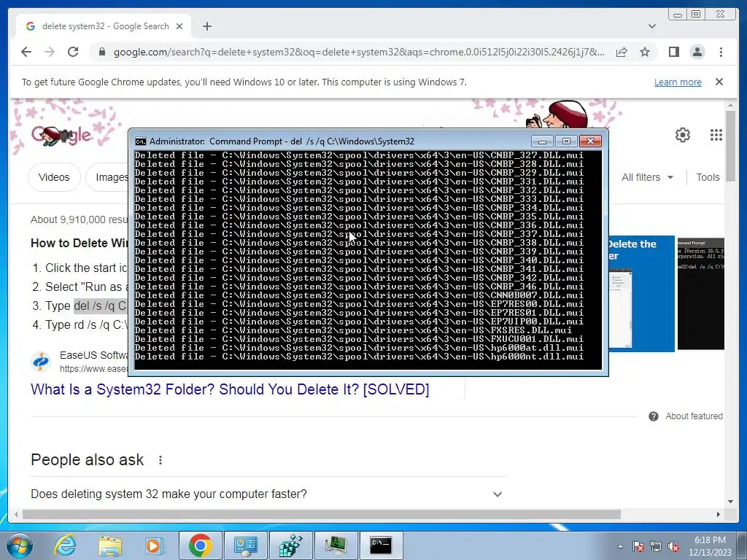This screenshot has height=560, width=747.
Task: Open computer monitor taskbar application
Action: click(336, 545)
